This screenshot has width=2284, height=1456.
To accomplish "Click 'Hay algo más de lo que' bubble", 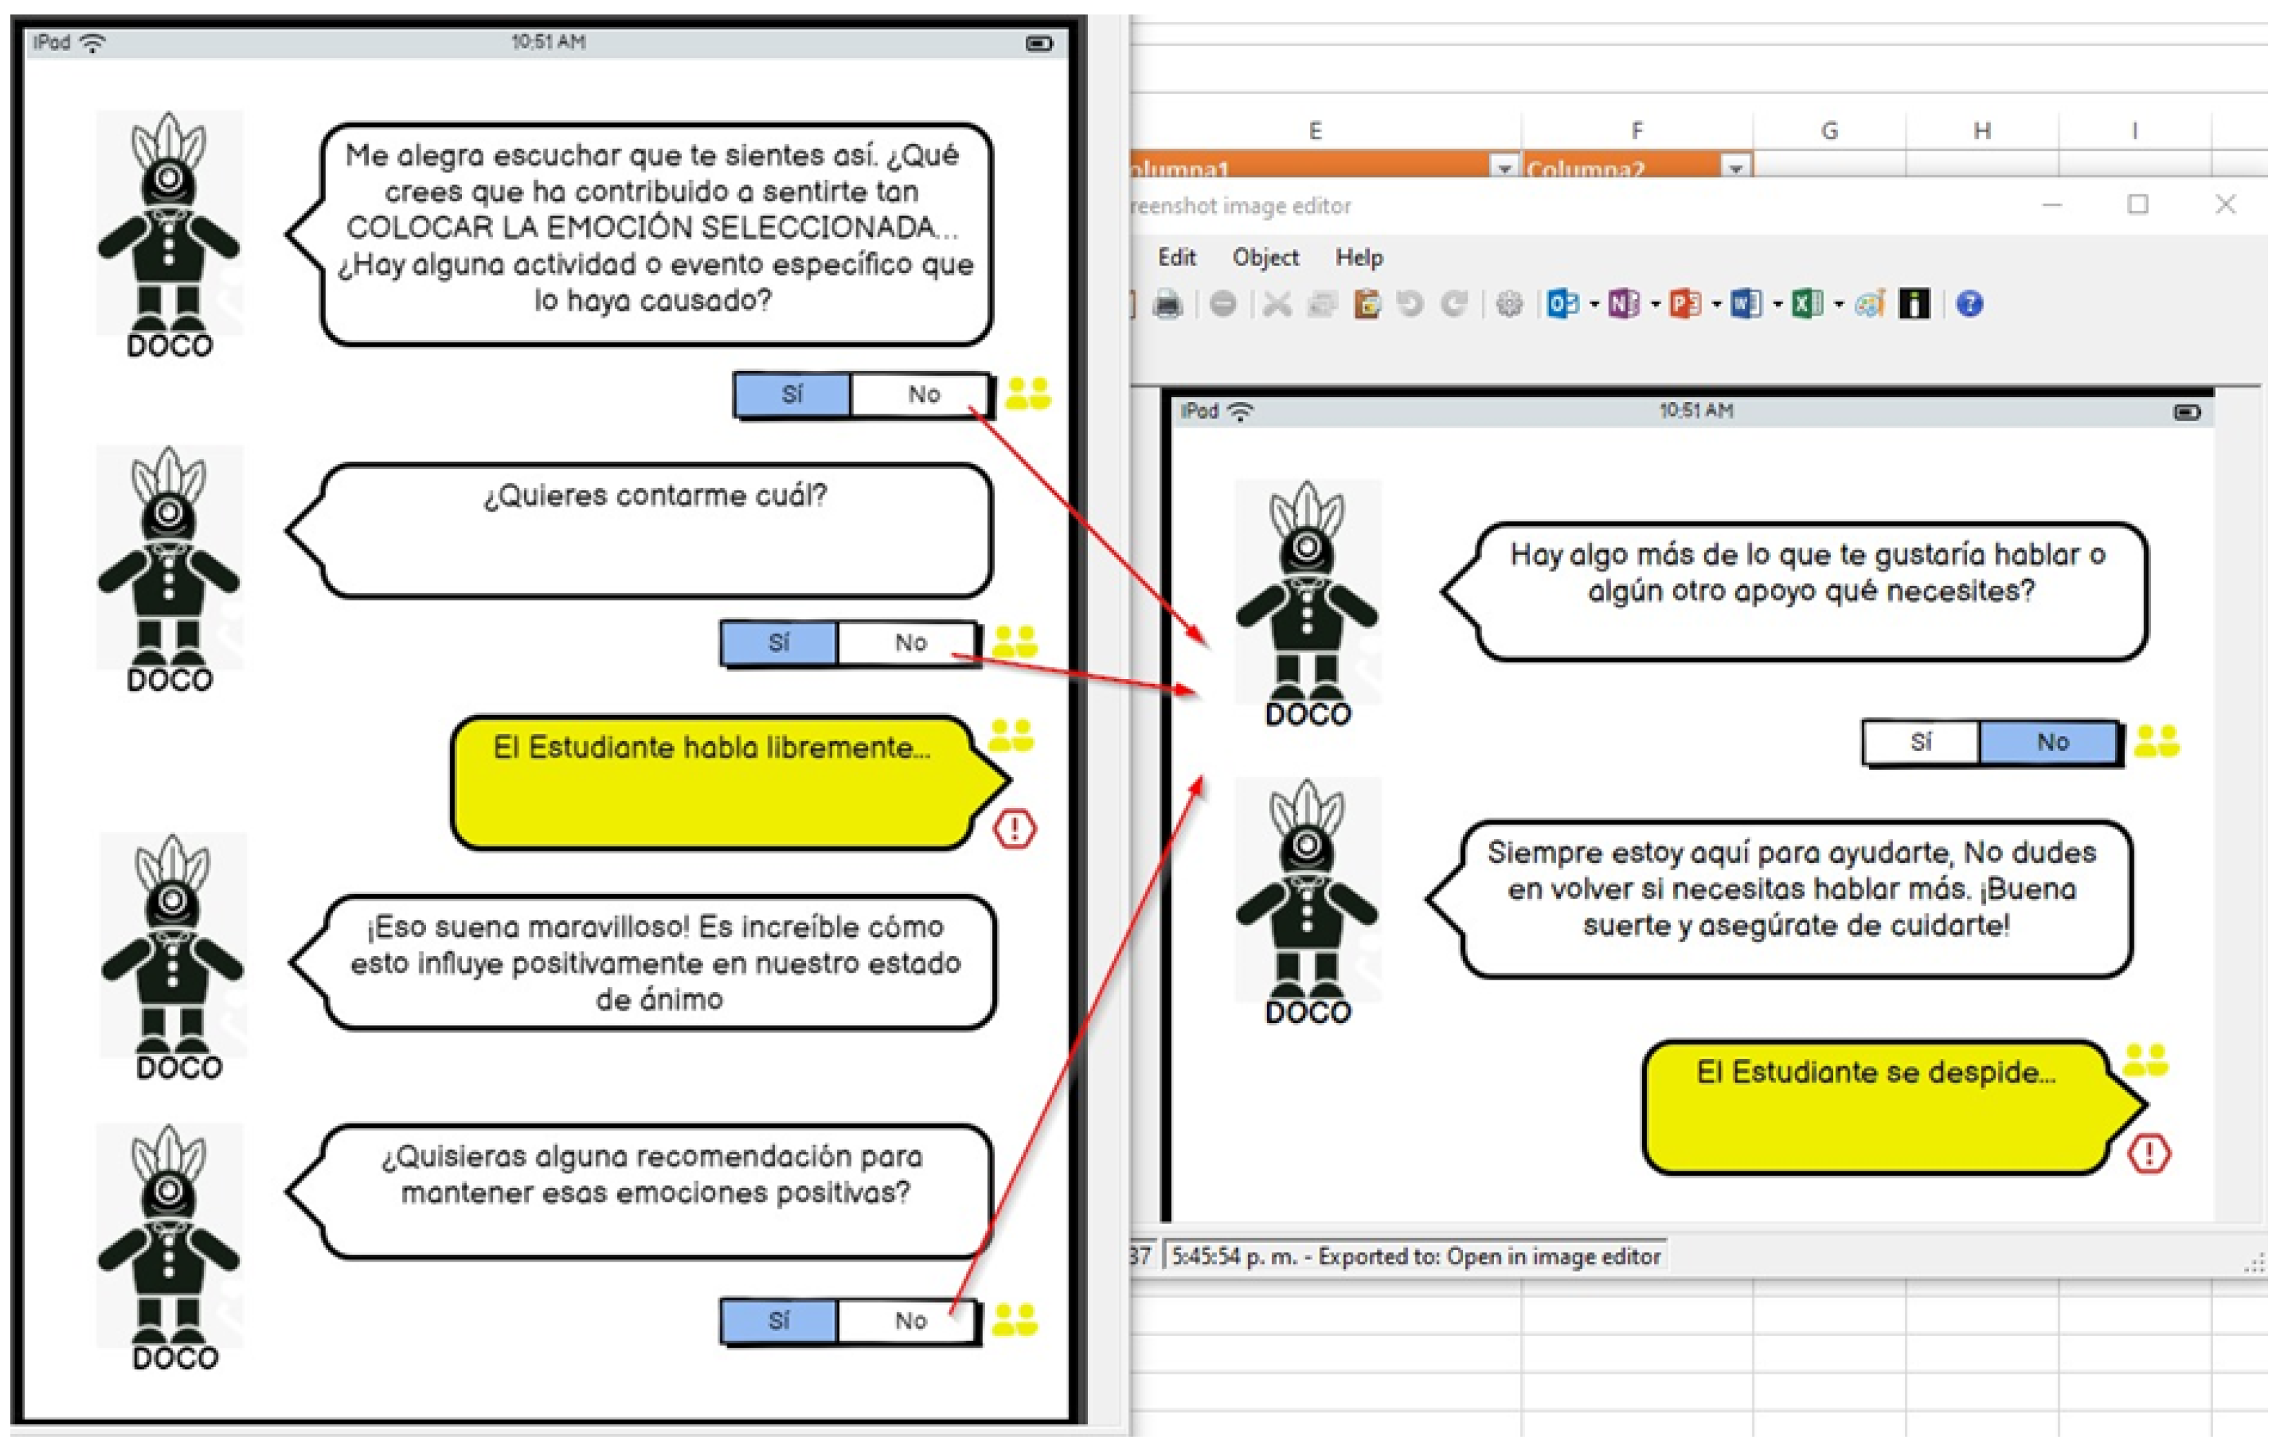I will [1795, 591].
